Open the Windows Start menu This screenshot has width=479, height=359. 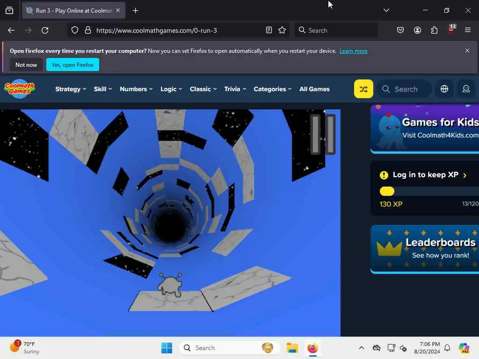[167, 348]
